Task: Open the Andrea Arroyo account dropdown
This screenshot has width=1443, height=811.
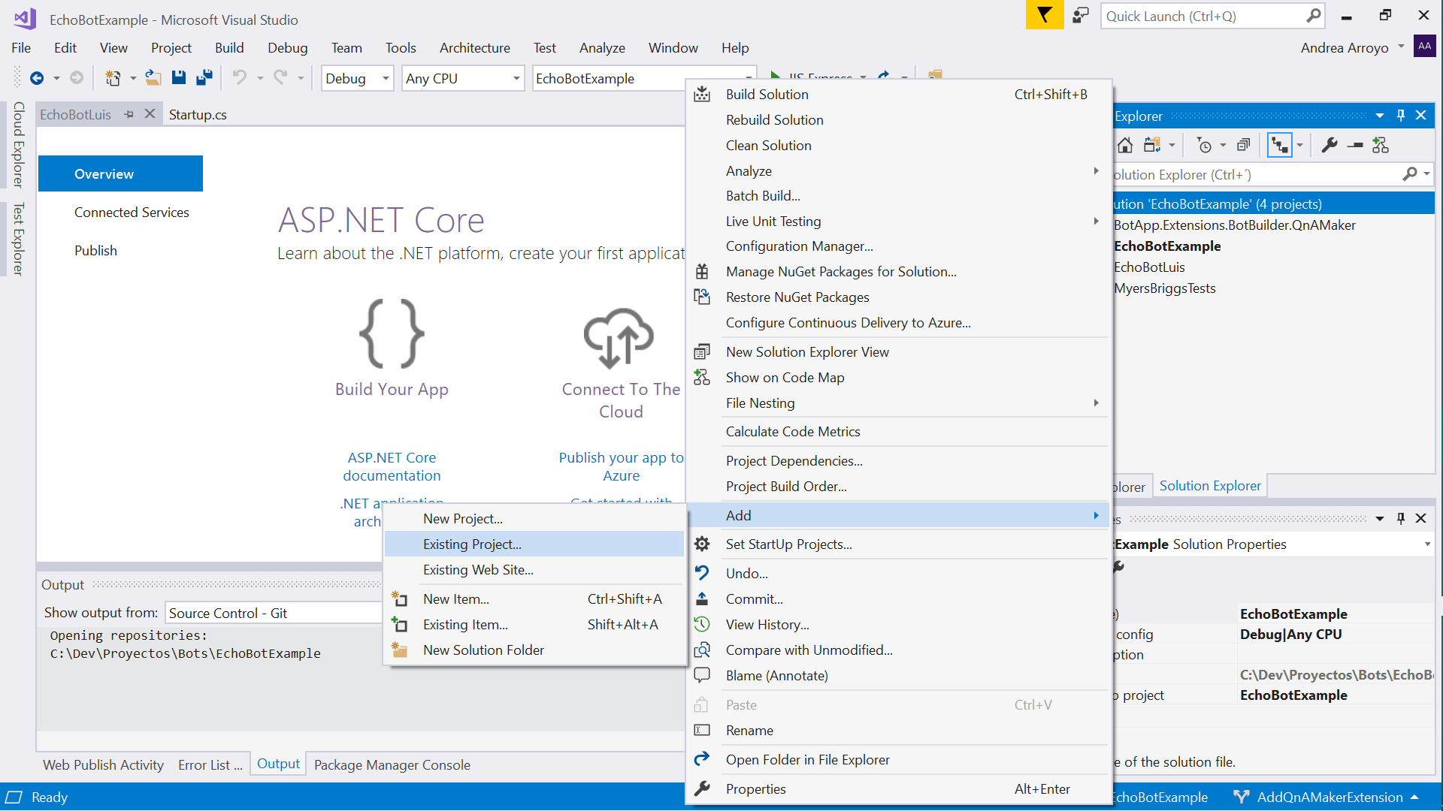Action: [x=1401, y=47]
